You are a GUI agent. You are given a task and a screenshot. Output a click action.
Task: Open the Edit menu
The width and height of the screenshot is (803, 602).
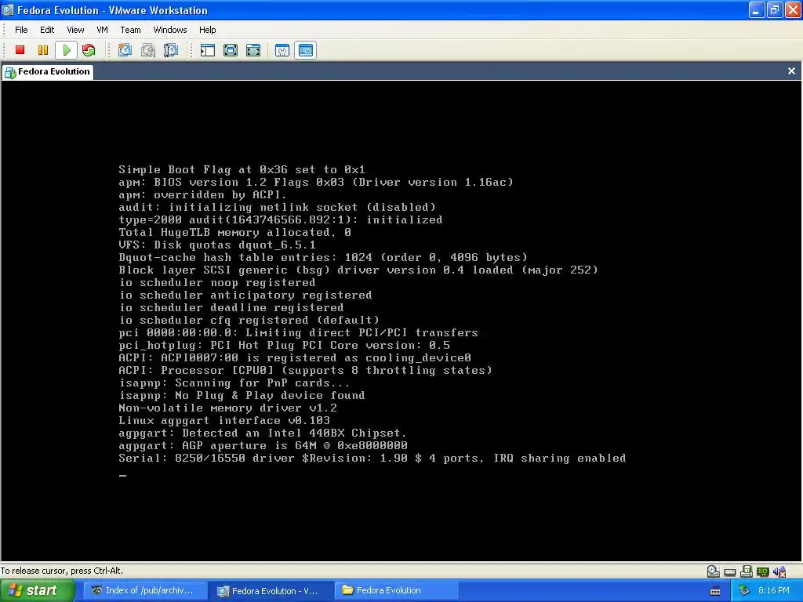[x=47, y=30]
